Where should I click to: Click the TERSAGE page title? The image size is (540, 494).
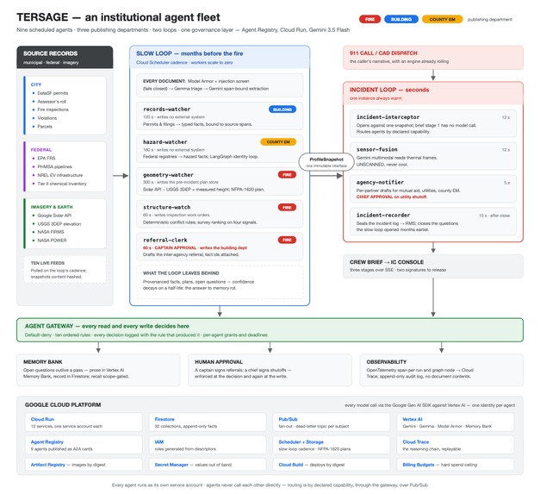118,17
